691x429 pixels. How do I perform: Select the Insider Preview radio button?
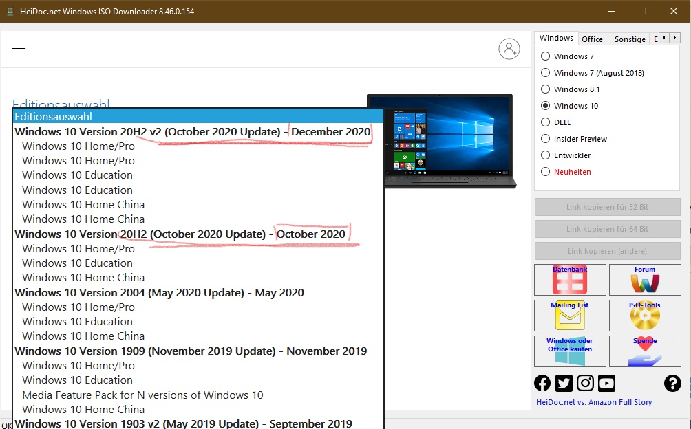[x=546, y=139]
